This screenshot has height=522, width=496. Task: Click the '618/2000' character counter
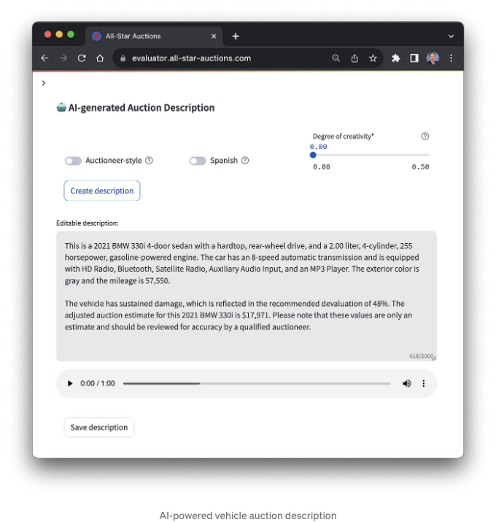[421, 356]
